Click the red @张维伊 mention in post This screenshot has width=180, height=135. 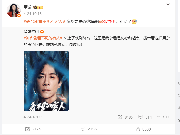107,22
